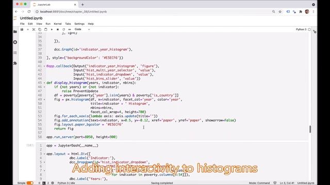Open the file browser folder icon in sidebar
The height and width of the screenshot is (185, 330).
coord(15,32)
